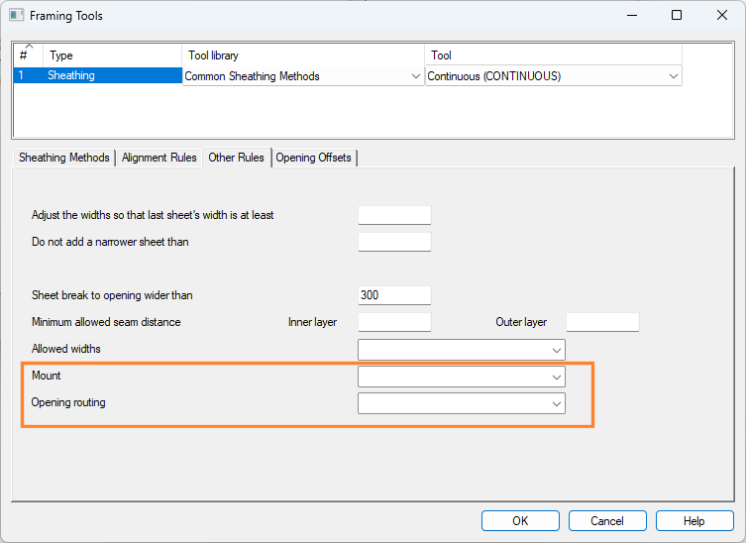746x543 pixels.
Task: Click the Outer layer seam distance field
Action: click(602, 322)
